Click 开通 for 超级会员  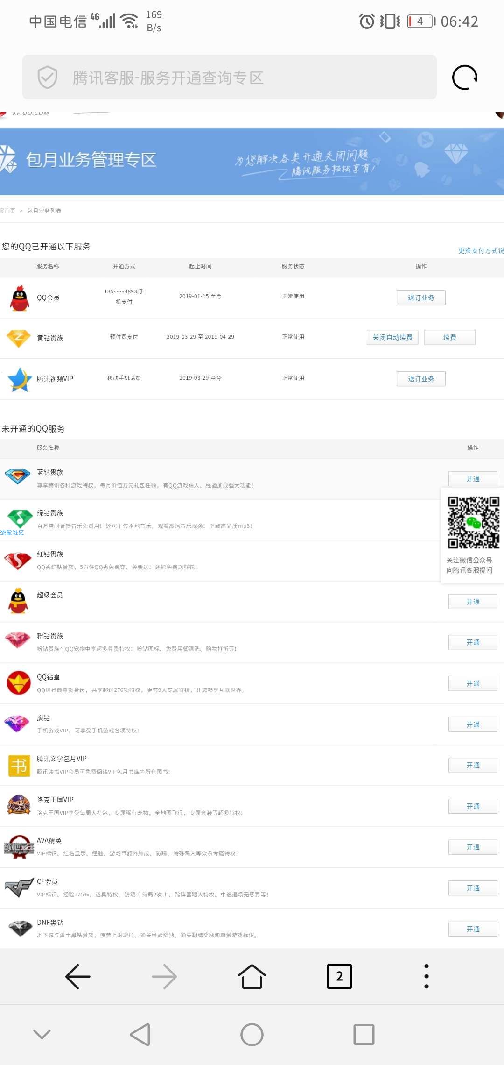coord(473,602)
